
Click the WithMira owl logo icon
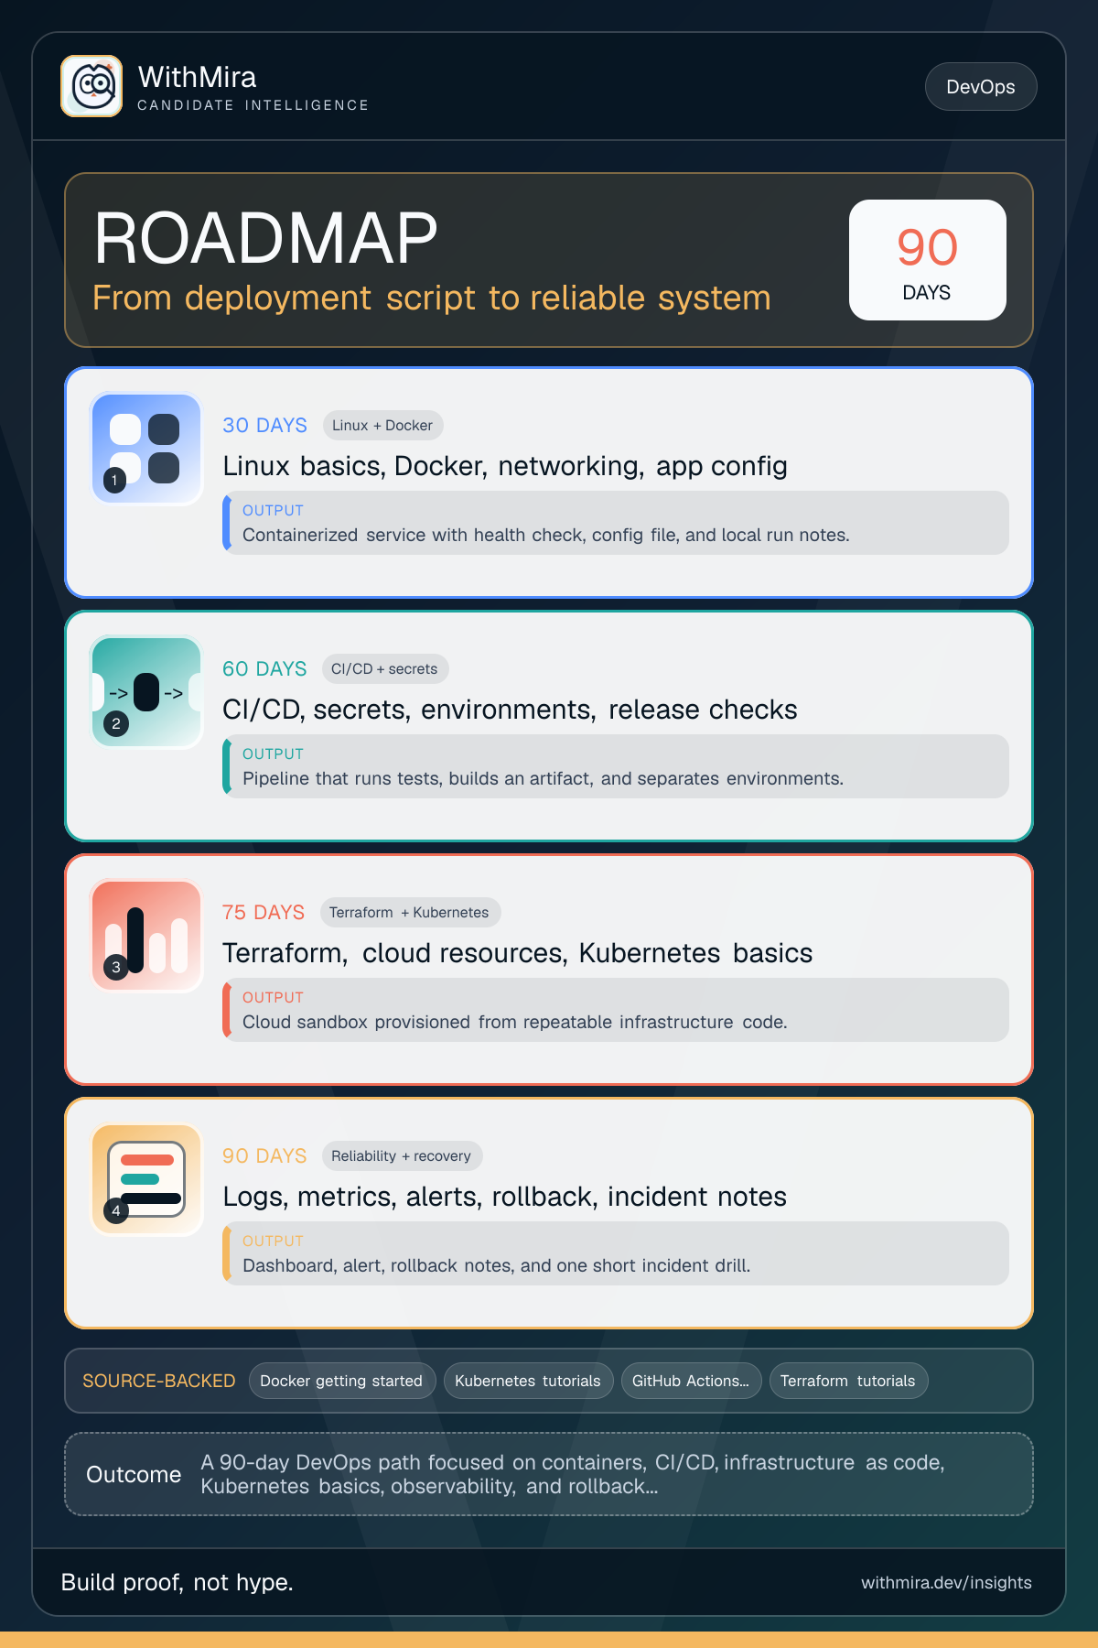[91, 86]
